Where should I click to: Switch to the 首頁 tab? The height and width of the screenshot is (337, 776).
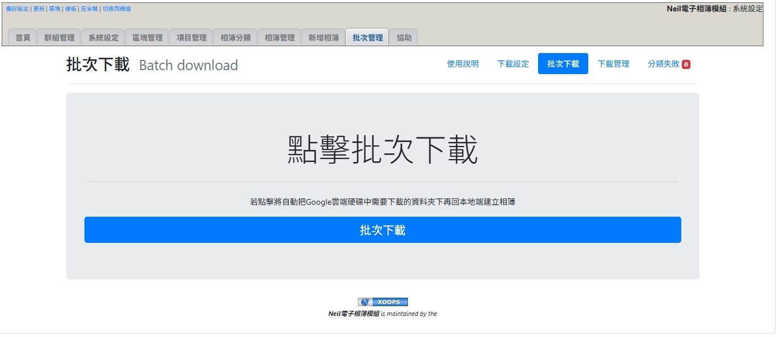pyautogui.click(x=23, y=38)
